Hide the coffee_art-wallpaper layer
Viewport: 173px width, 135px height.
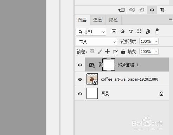click(x=80, y=79)
